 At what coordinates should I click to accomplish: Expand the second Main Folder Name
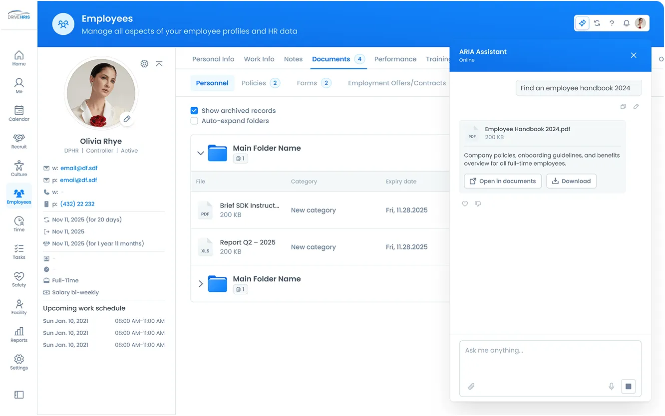[x=201, y=284]
